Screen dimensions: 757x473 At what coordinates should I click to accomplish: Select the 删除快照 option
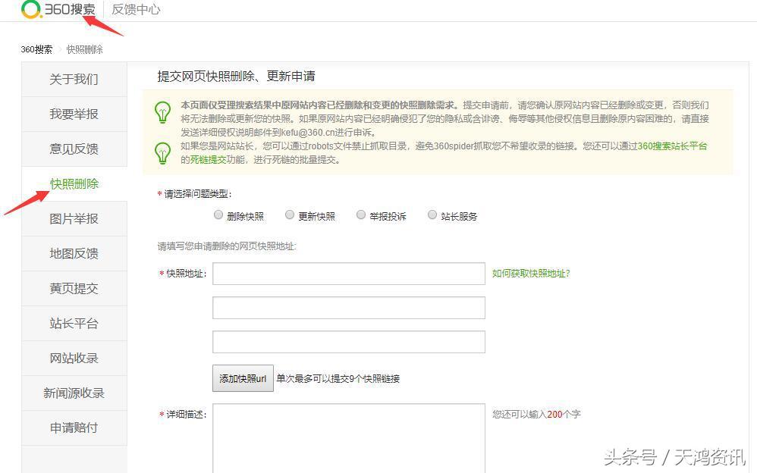(x=218, y=215)
